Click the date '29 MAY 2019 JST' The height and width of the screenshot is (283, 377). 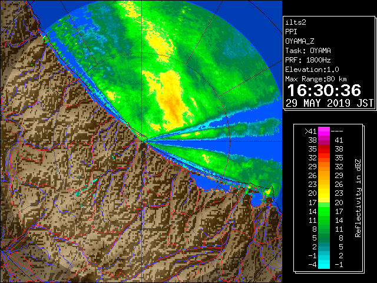click(329, 103)
